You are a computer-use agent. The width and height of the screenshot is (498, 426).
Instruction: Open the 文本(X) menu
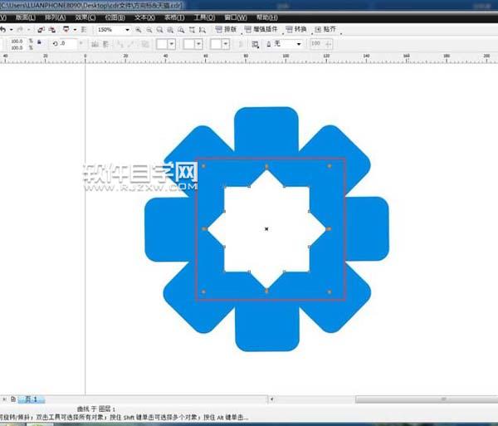(144, 17)
